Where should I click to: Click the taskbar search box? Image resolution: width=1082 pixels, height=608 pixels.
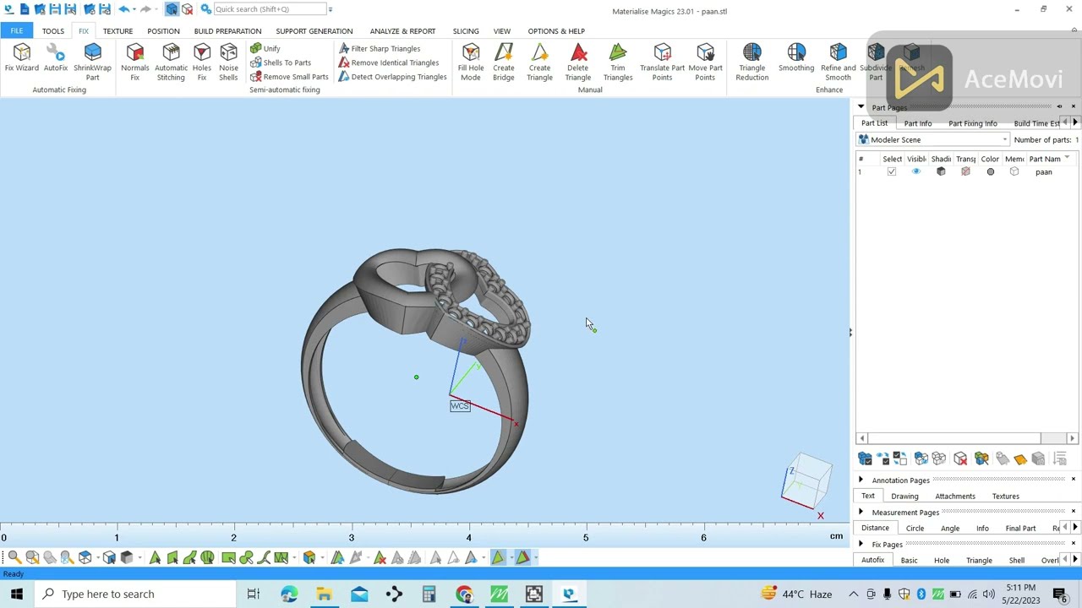click(x=135, y=594)
